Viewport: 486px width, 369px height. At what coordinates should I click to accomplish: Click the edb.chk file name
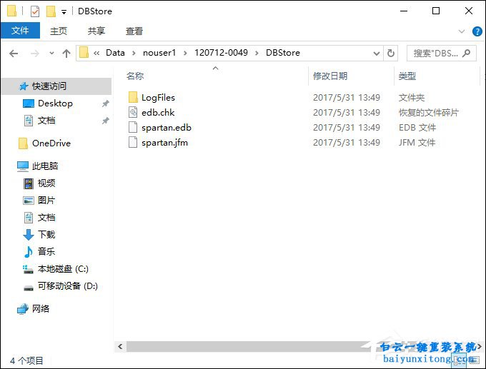point(158,112)
